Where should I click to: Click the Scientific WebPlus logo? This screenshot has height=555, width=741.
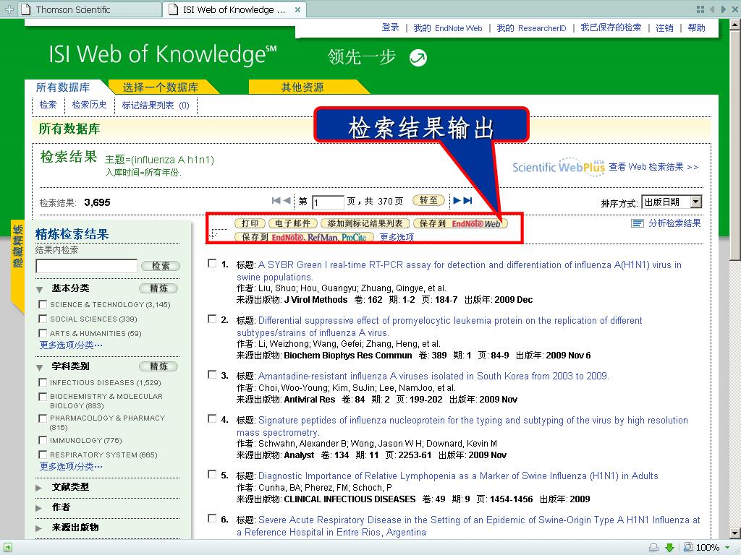[x=559, y=167]
